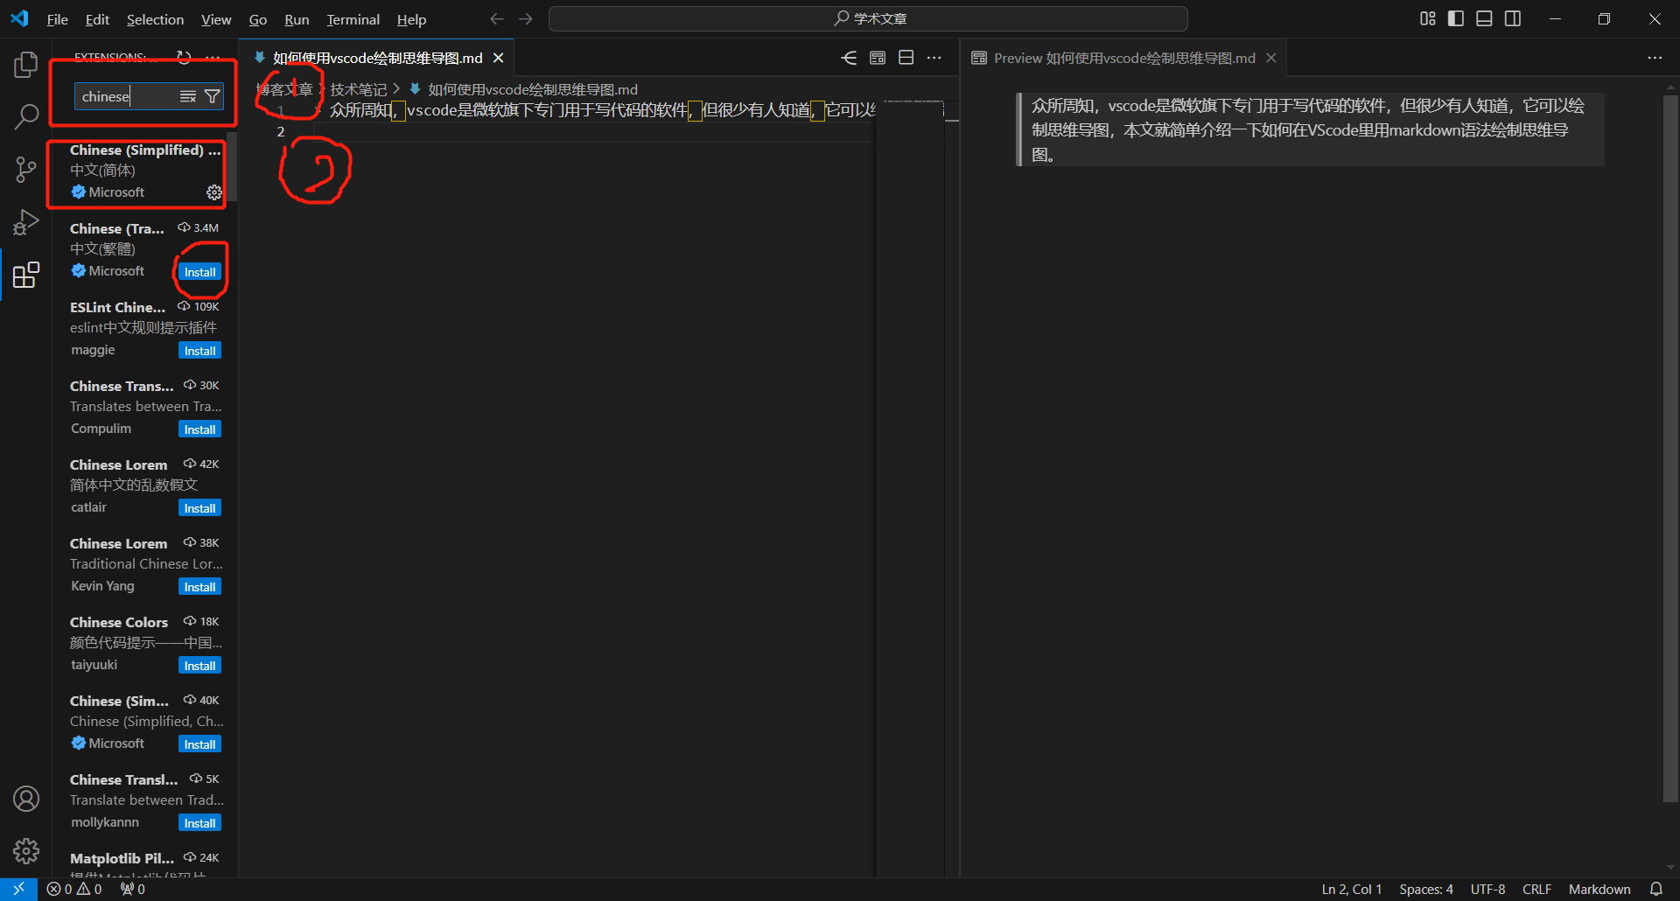The width and height of the screenshot is (1680, 901).
Task: Click the back navigation arrow
Action: pos(497,18)
